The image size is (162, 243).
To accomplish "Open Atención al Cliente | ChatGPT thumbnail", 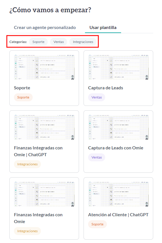I will click(118, 194).
